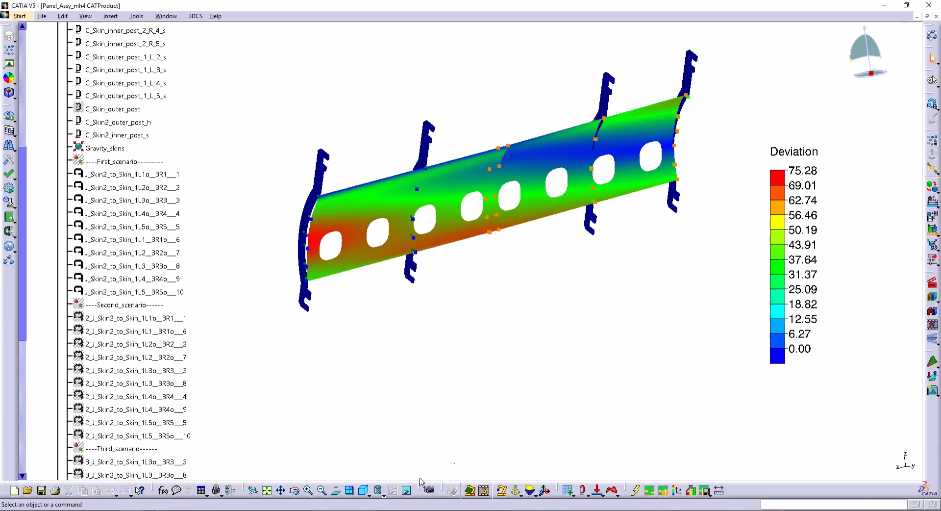941x511 pixels.
Task: Click the color wheel swatch on the left toolbar
Action: [9, 77]
